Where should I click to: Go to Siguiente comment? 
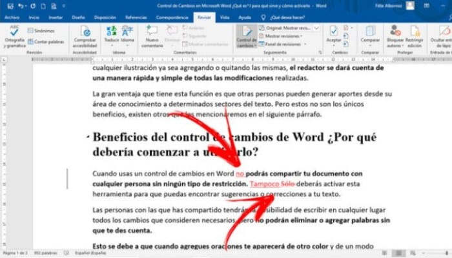194,36
